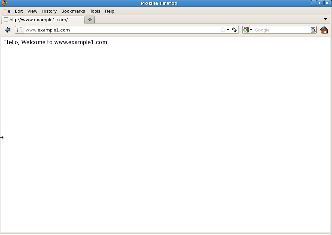This screenshot has height=235, width=332.
Task: Click the Hello, Welcome to www.example1.com text
Action: (x=56, y=42)
